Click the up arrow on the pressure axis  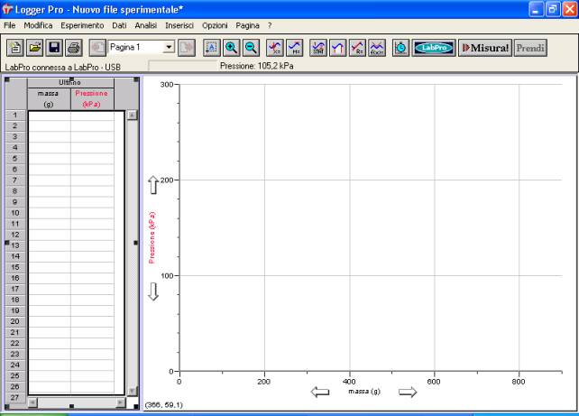pos(153,185)
